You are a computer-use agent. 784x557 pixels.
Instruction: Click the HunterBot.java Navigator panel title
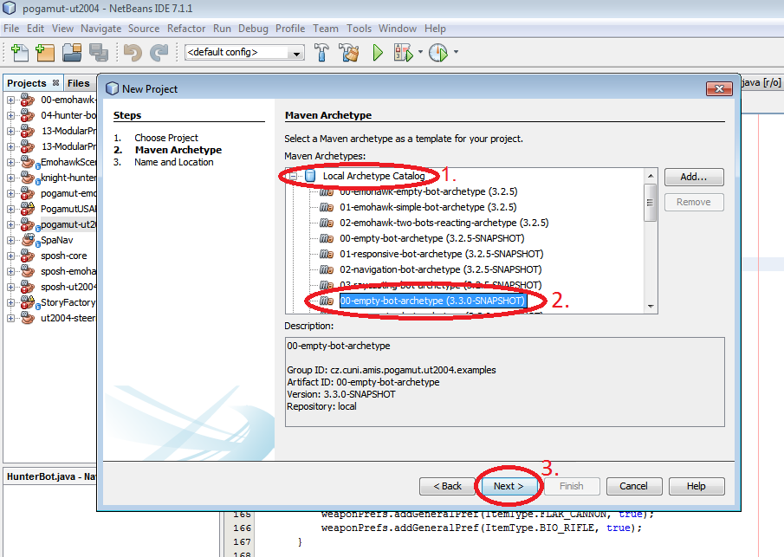(x=51, y=476)
